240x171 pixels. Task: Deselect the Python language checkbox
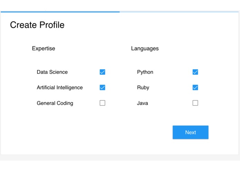195,72
